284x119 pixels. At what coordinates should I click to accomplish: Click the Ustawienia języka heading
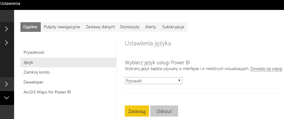(x=148, y=44)
